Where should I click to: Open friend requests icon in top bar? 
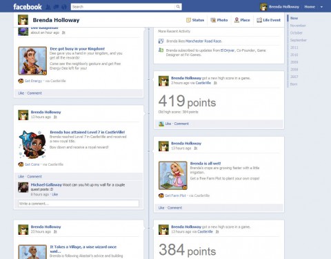click(x=48, y=7)
